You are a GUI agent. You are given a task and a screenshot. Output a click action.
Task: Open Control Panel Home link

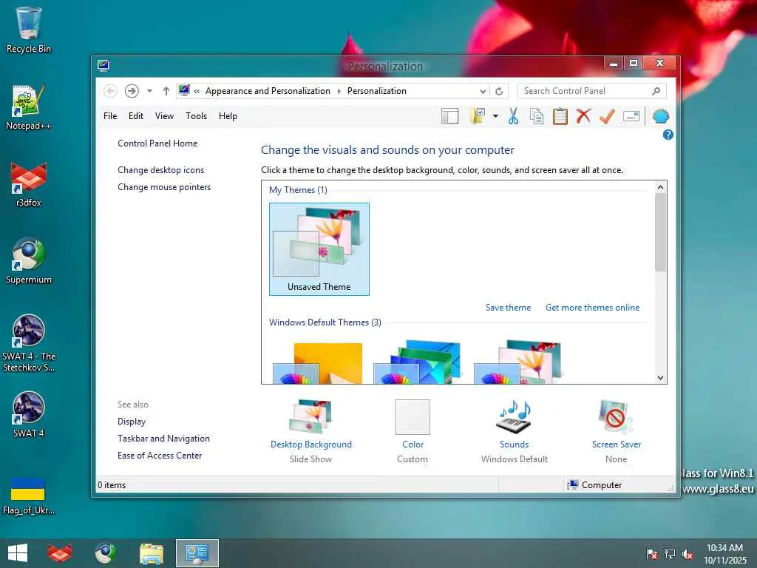point(157,143)
